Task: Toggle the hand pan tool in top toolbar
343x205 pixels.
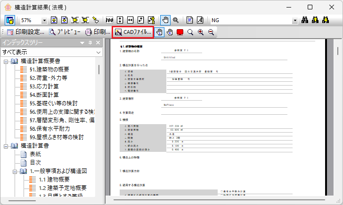Action: click(165, 20)
